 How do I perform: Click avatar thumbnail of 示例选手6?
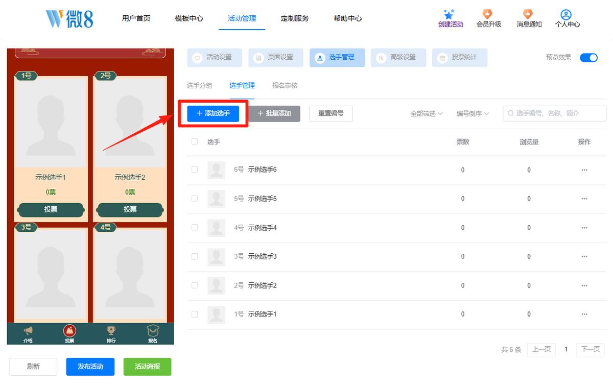(x=216, y=170)
